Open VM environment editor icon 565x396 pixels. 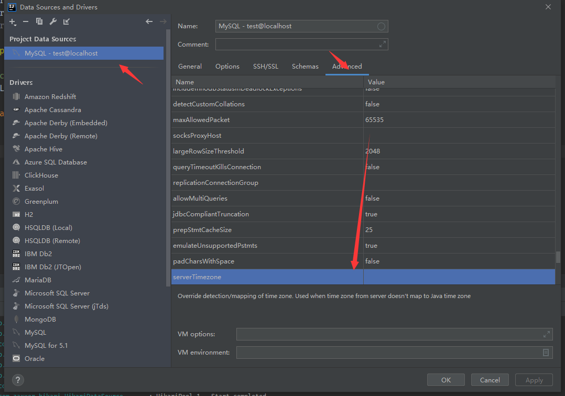[546, 353]
